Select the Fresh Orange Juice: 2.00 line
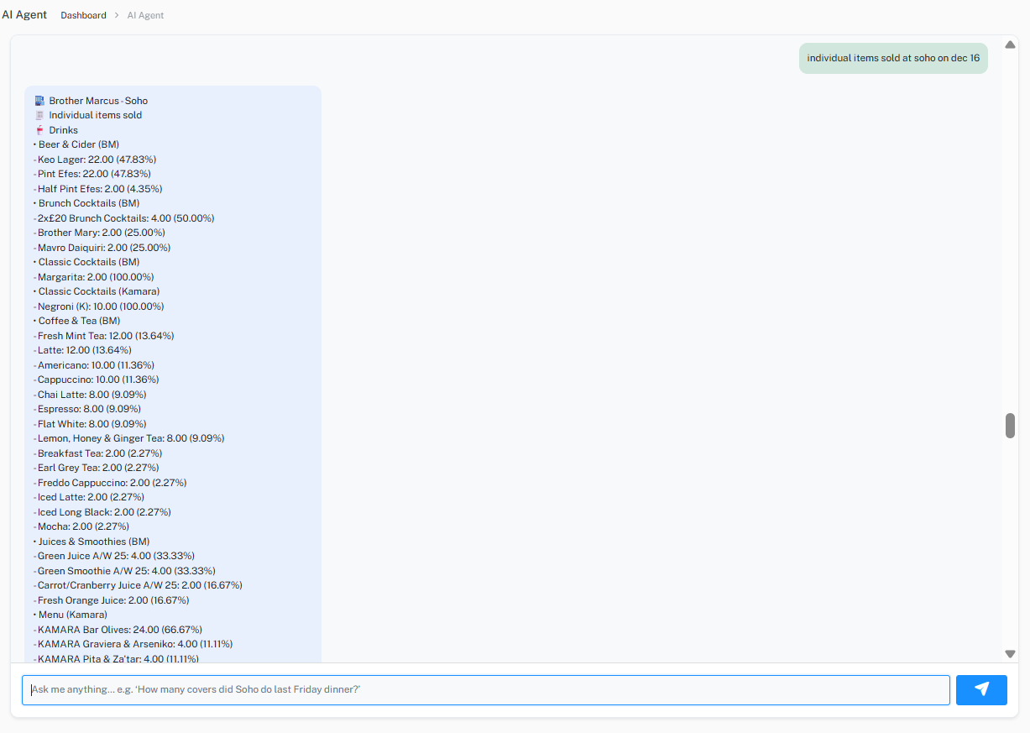 [x=112, y=600]
